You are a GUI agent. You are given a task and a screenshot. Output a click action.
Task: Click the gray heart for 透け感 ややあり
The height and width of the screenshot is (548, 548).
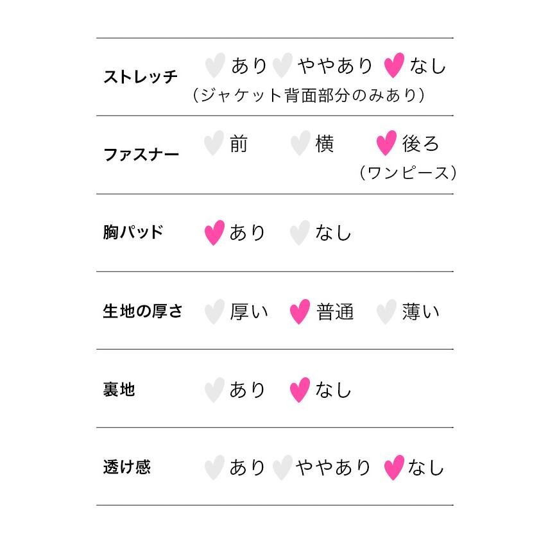click(282, 468)
